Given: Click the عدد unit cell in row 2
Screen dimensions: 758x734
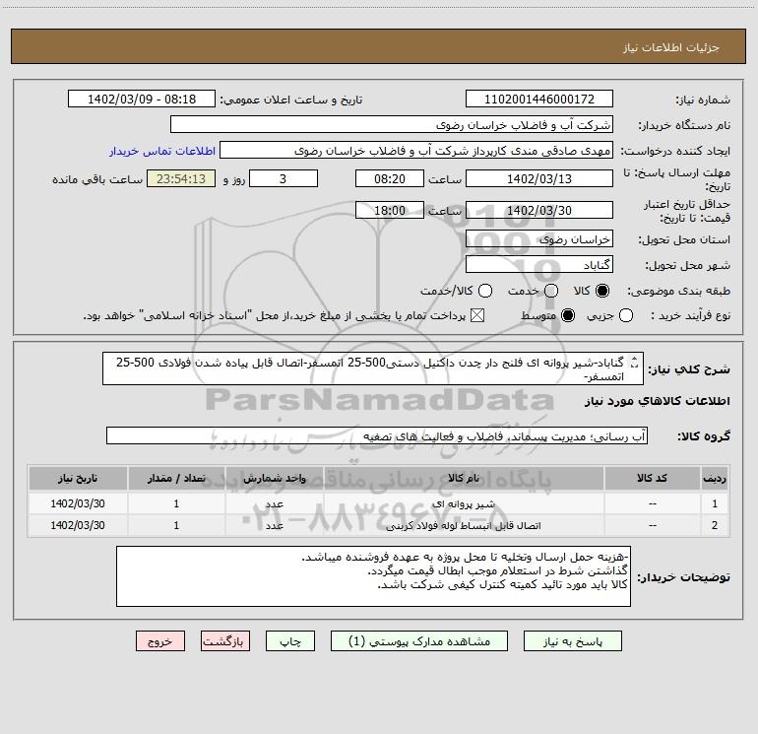Looking at the screenshot, I should [274, 525].
